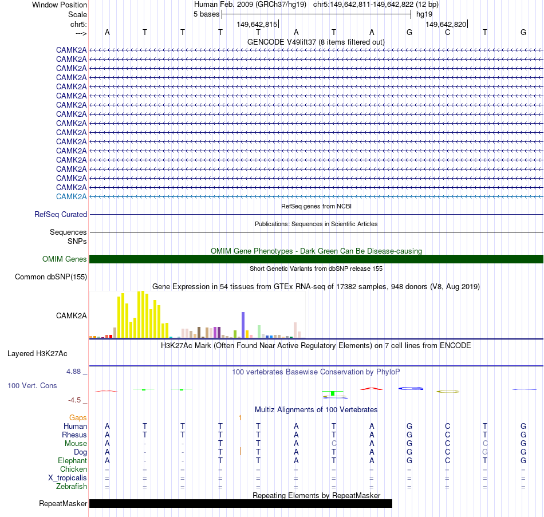The width and height of the screenshot is (544, 517).
Task: Select the light-blue CAMK2A transcript label
Action: pyautogui.click(x=72, y=197)
